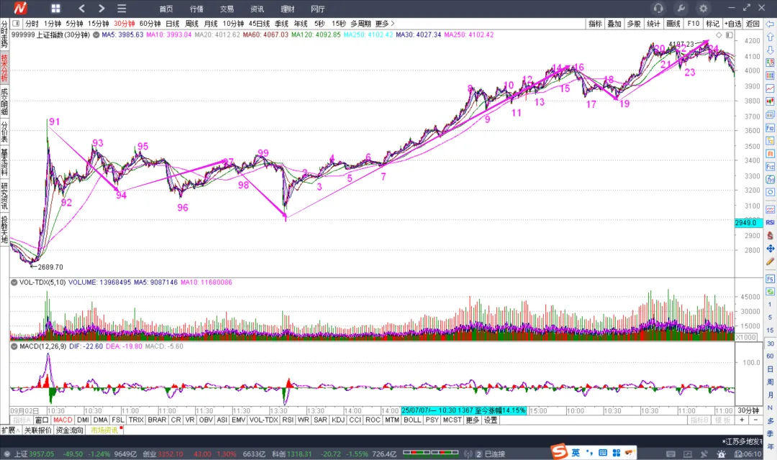Click the 标记 button
The height and width of the screenshot is (460, 777).
pyautogui.click(x=712, y=23)
